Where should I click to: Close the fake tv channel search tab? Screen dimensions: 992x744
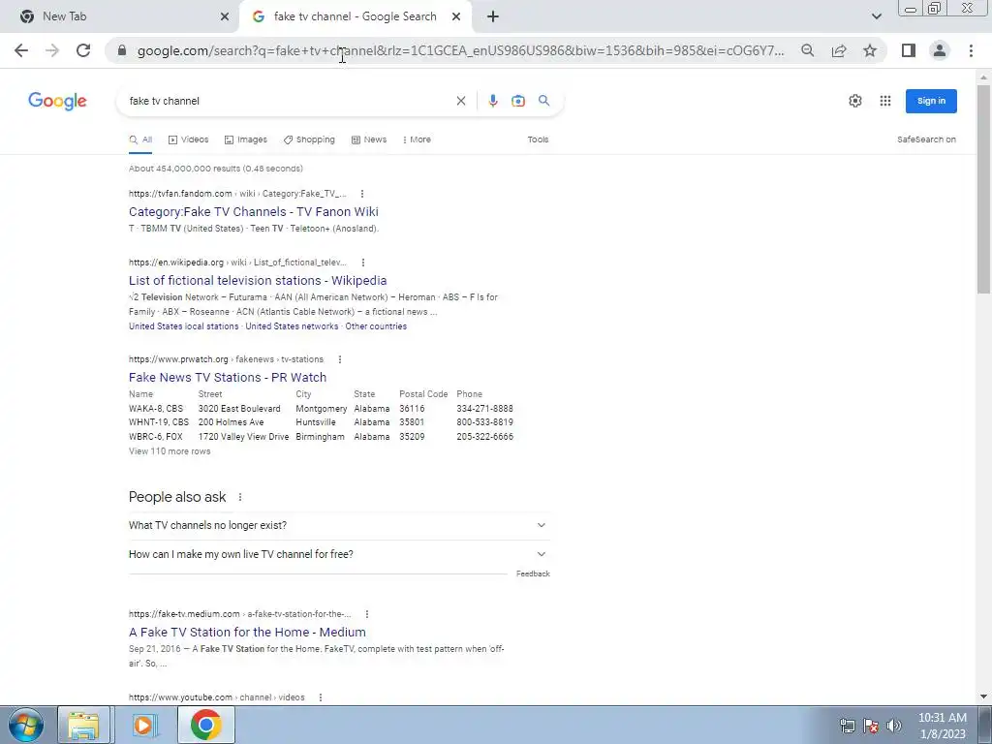[456, 16]
